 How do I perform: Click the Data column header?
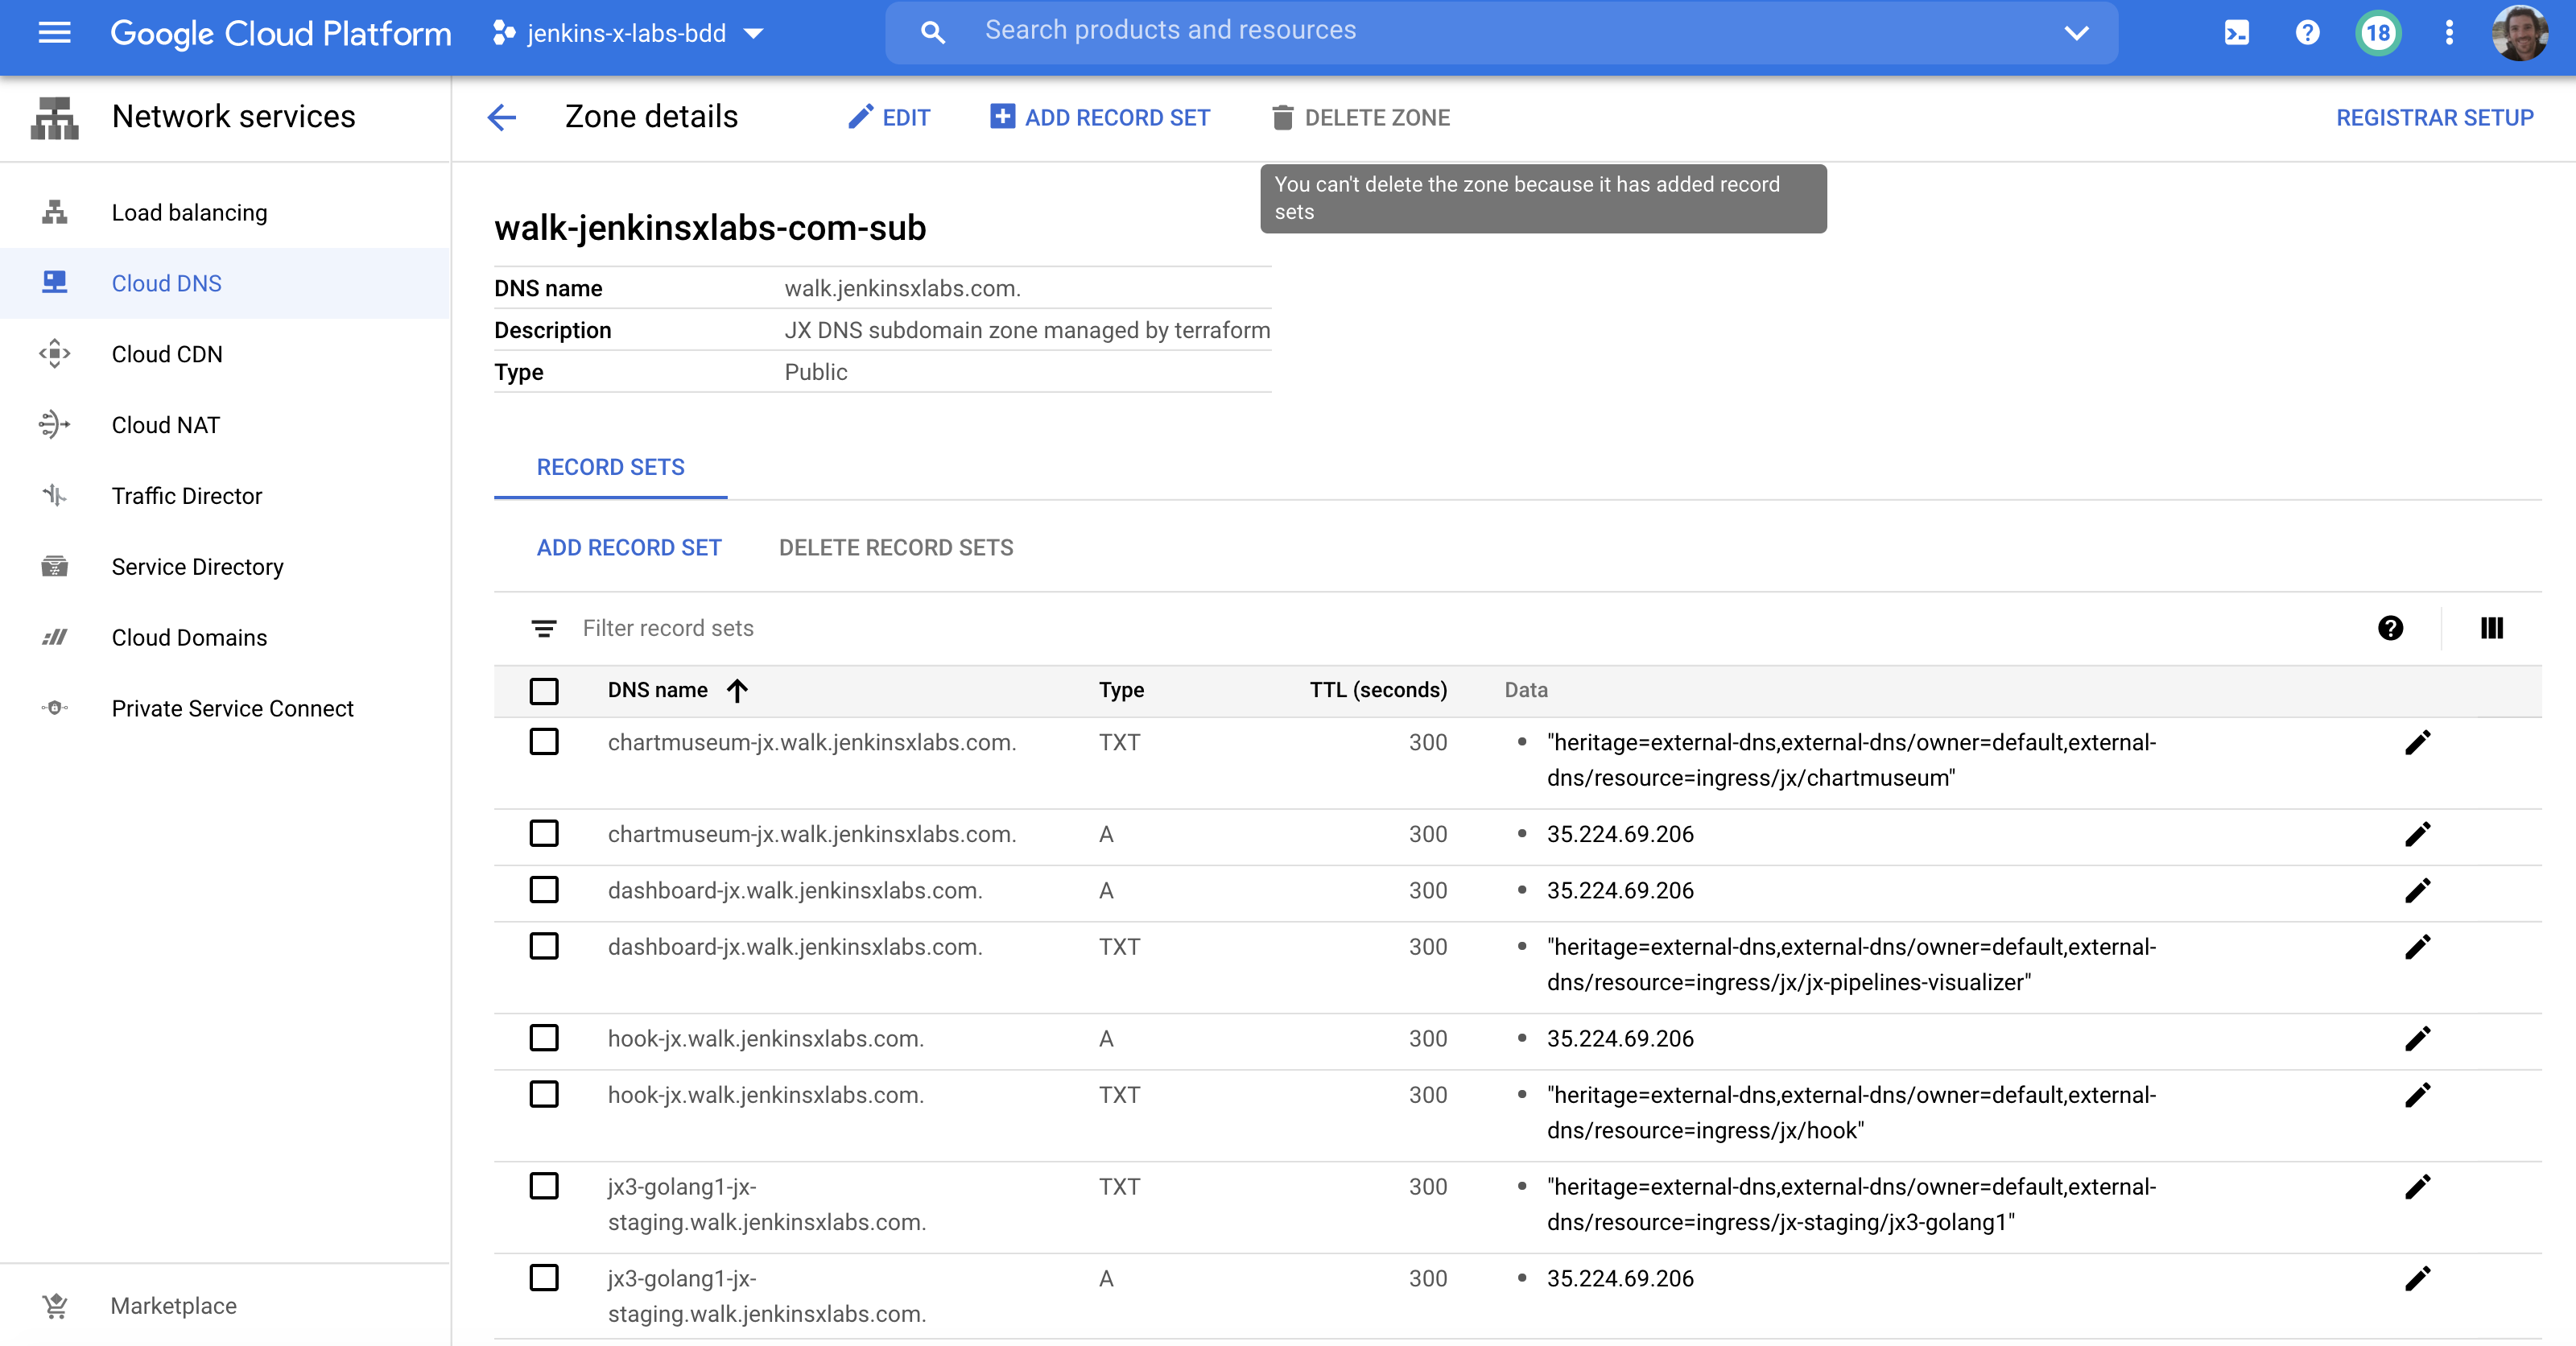point(1526,690)
